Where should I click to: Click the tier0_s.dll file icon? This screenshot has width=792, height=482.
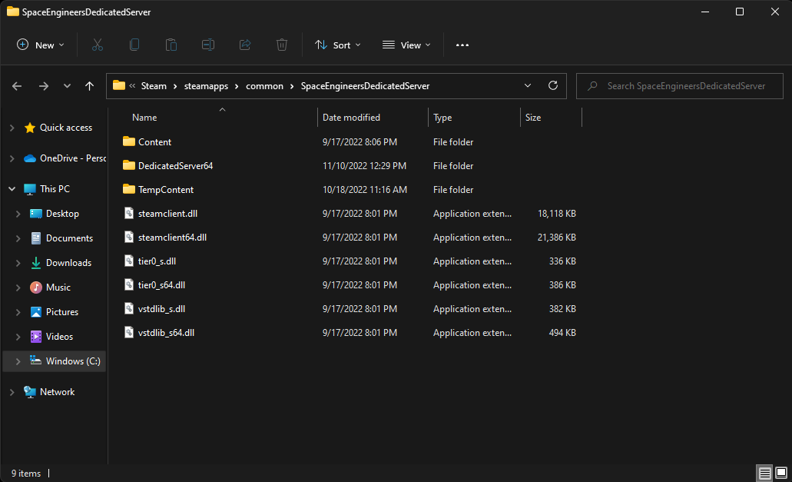click(x=129, y=261)
